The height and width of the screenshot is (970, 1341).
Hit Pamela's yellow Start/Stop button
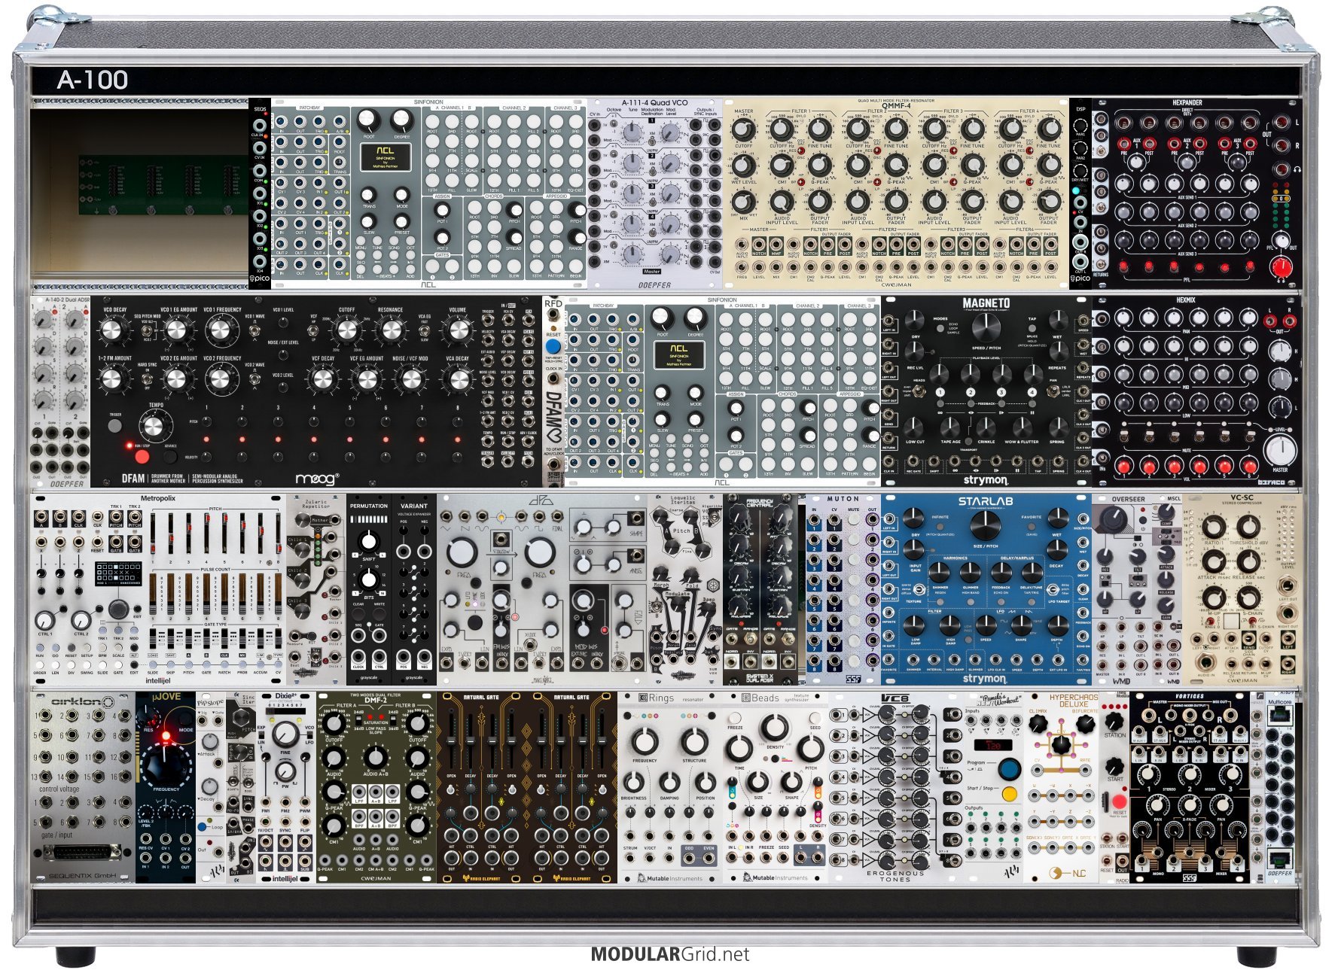1010,794
